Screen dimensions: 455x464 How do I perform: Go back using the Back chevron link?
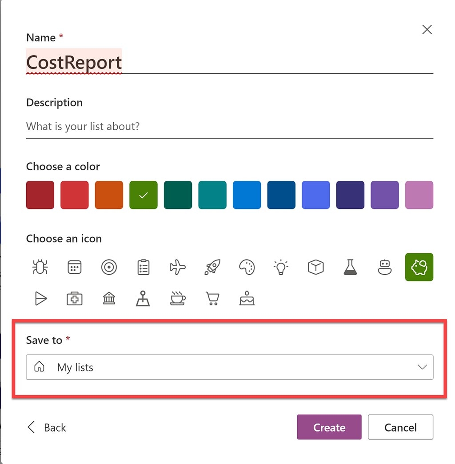[x=46, y=427]
